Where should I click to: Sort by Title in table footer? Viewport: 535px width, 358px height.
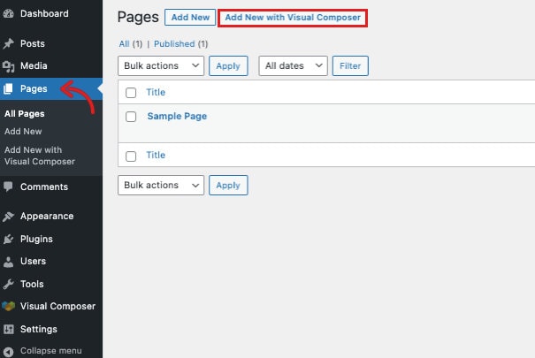point(156,155)
